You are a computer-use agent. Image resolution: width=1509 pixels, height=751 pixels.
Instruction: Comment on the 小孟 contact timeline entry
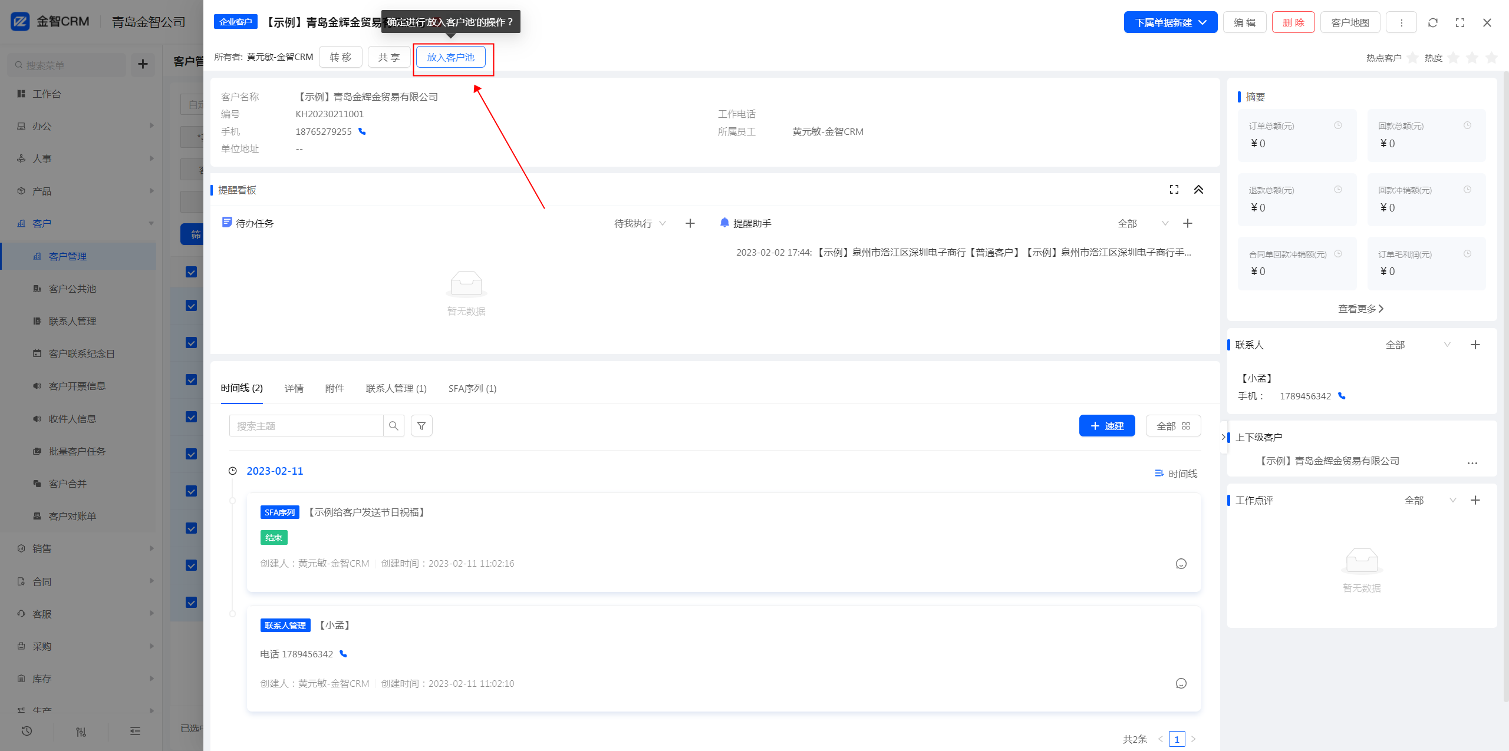pos(1181,683)
